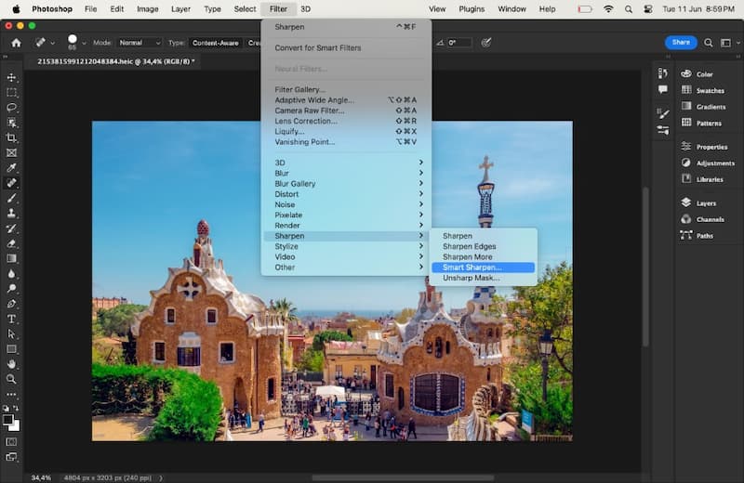Go to the Home screen icon
This screenshot has height=483, width=744.
pyautogui.click(x=16, y=43)
